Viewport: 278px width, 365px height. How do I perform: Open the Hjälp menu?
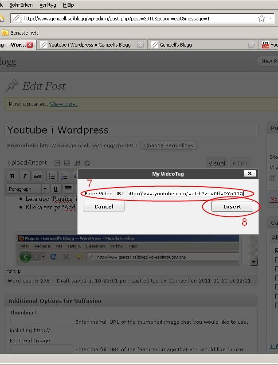68,5
